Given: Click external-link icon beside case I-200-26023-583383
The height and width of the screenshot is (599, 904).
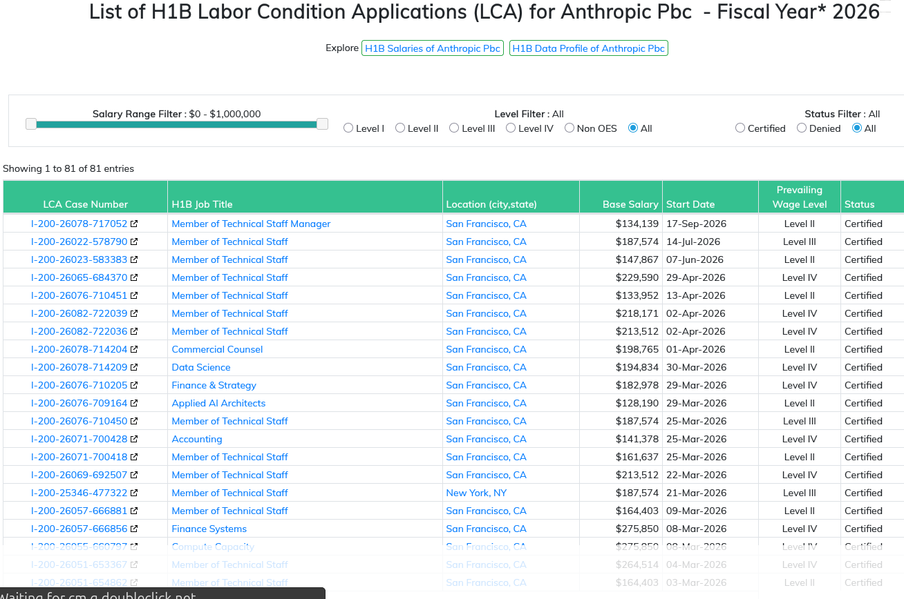Looking at the screenshot, I should (134, 259).
